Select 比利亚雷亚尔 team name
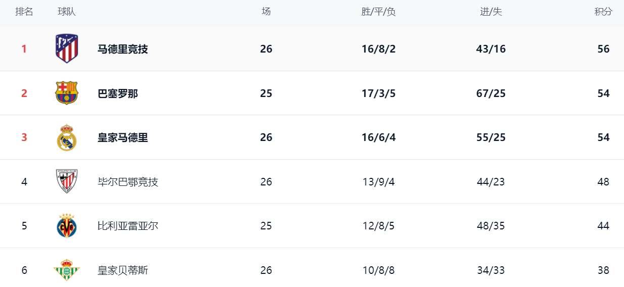624x287 pixels. click(x=128, y=226)
